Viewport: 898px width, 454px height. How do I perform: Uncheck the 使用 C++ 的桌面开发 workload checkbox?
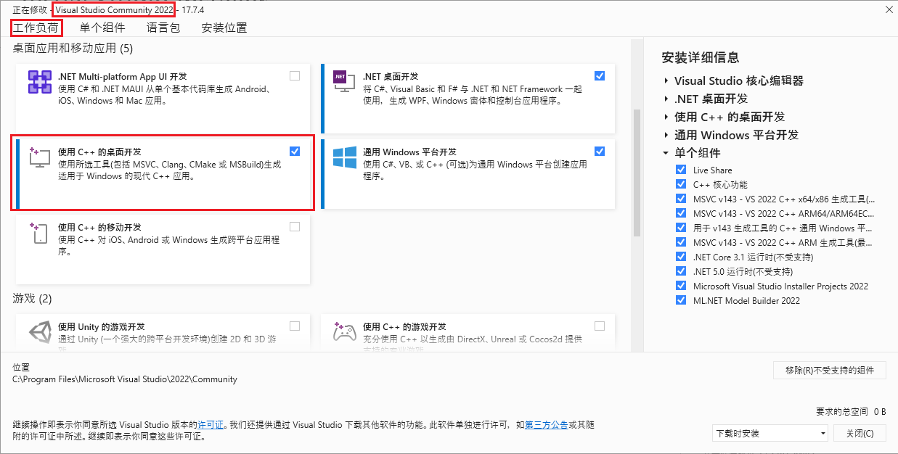pos(294,151)
